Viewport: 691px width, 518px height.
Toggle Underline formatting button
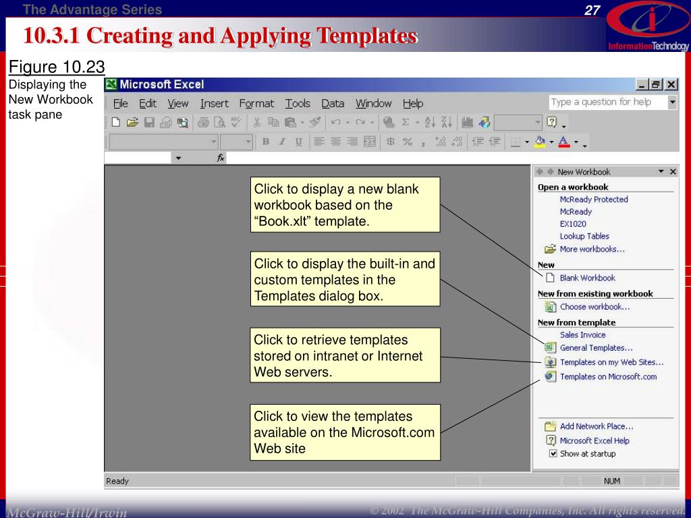point(299,142)
